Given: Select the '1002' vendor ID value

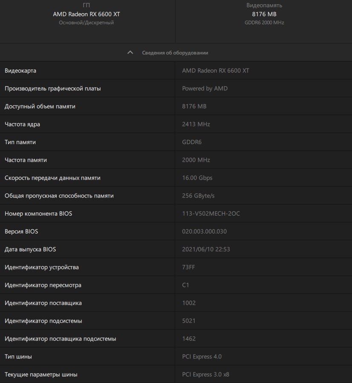Looking at the screenshot, I should click(x=189, y=303).
